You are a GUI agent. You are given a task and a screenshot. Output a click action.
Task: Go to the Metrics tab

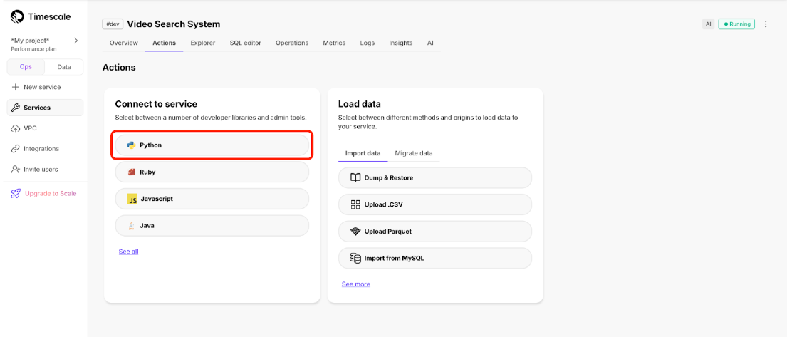[x=334, y=43]
